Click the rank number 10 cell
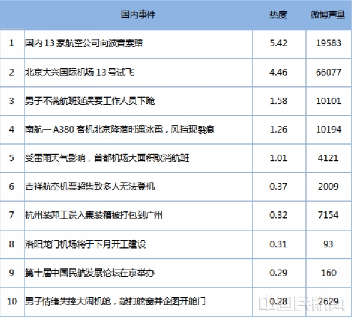 coord(11,302)
